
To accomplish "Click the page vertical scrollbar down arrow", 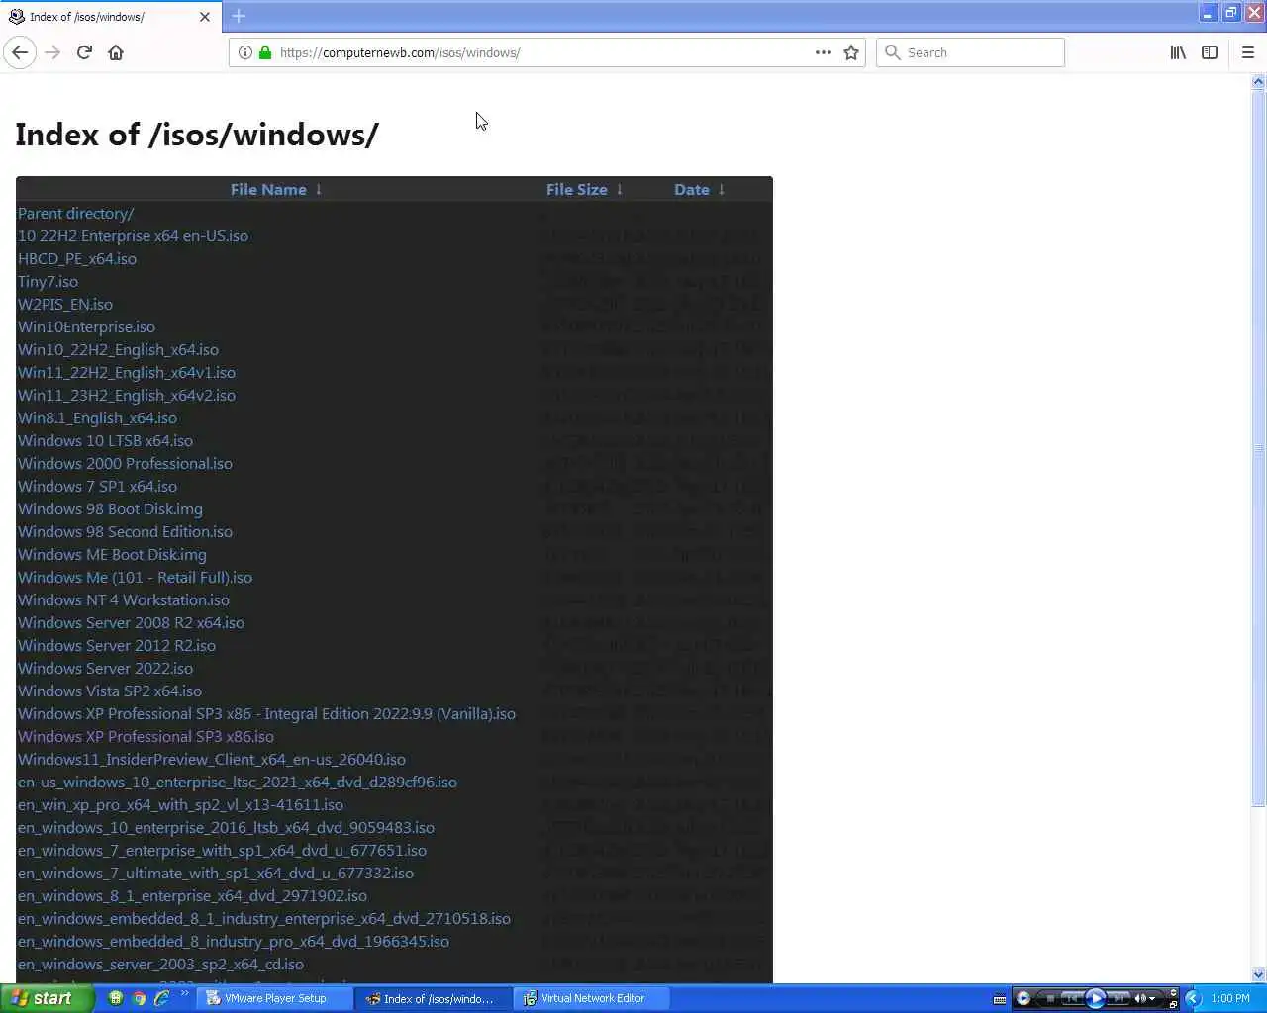I will [1258, 974].
